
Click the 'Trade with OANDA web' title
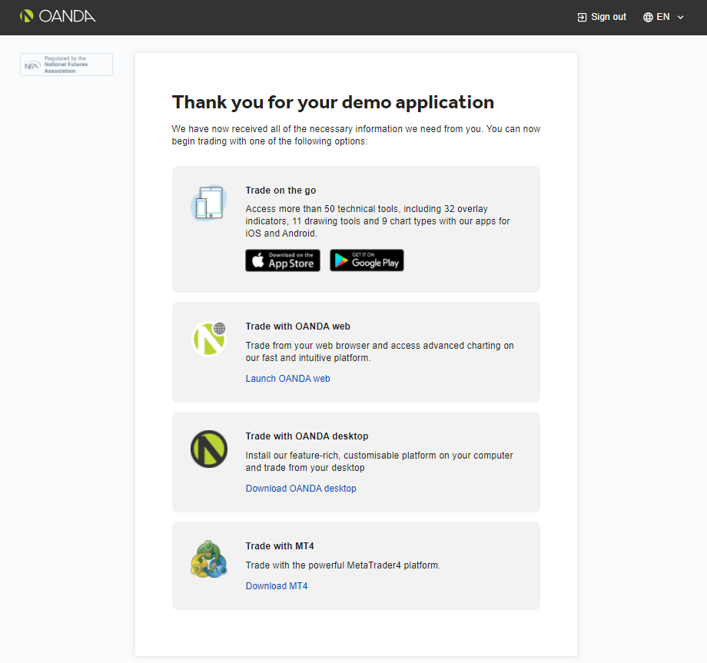(x=297, y=327)
